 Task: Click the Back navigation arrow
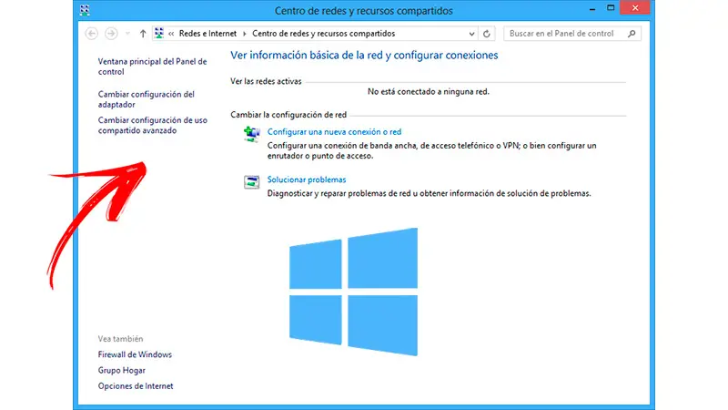(92, 34)
